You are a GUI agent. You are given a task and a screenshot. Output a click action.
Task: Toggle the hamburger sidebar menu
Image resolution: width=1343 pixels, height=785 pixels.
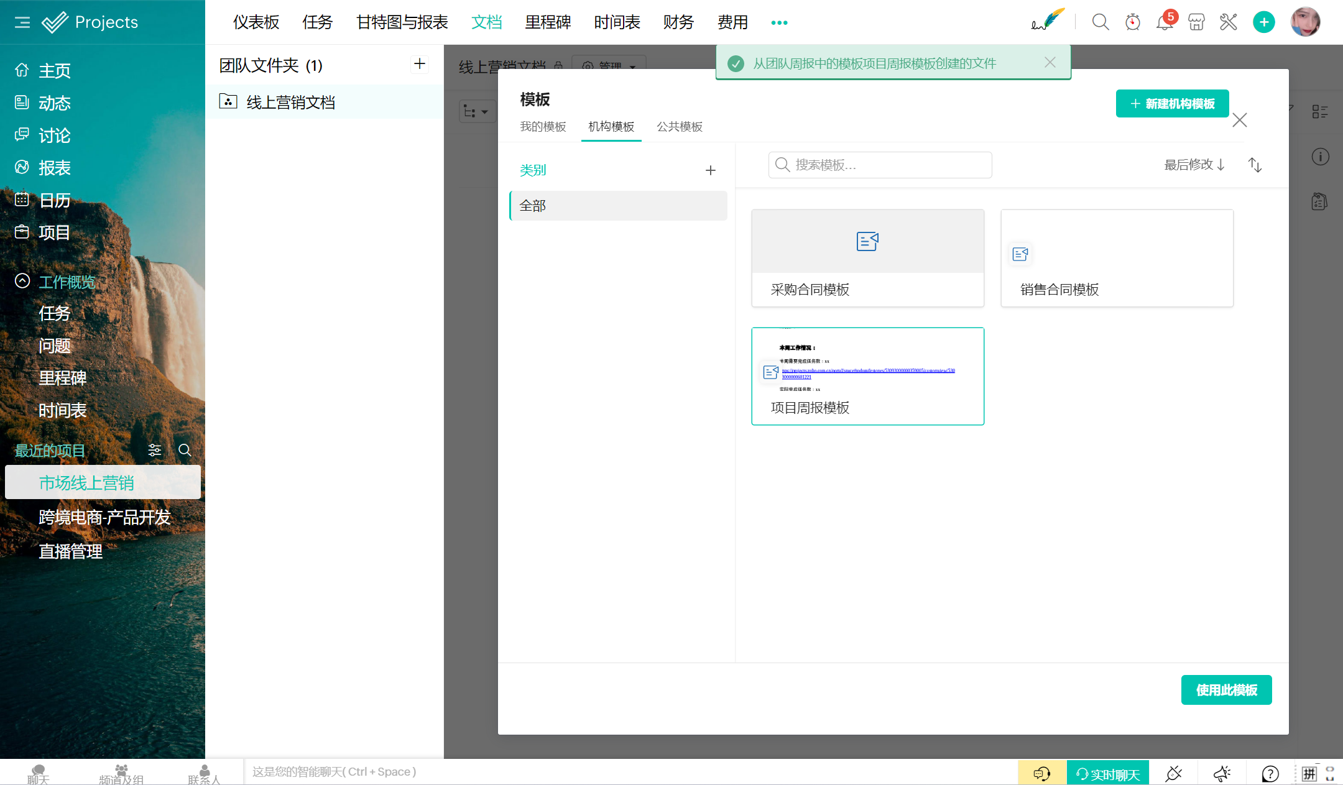click(x=22, y=22)
